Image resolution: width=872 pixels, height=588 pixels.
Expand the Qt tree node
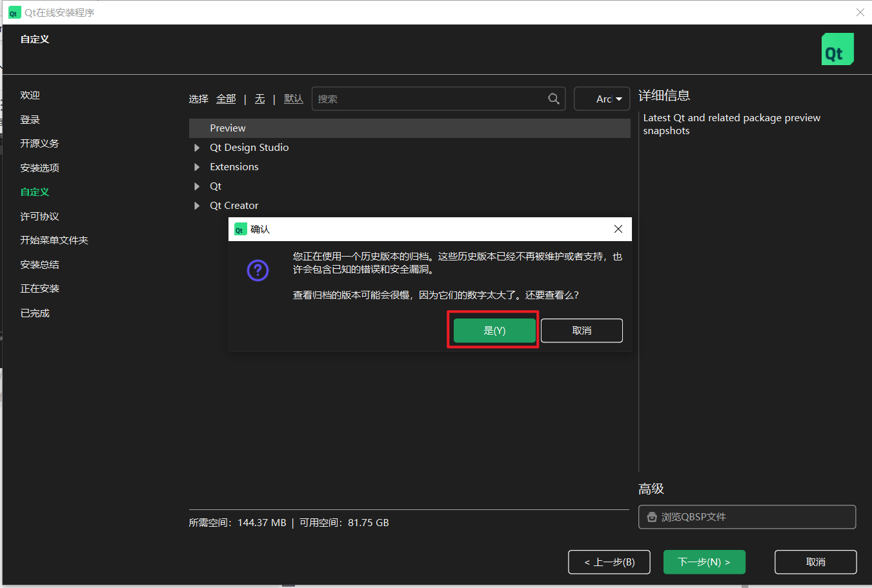[197, 186]
